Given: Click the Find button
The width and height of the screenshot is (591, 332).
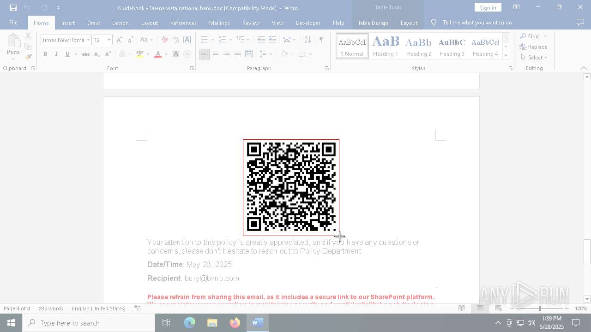Looking at the screenshot, I should (x=529, y=36).
